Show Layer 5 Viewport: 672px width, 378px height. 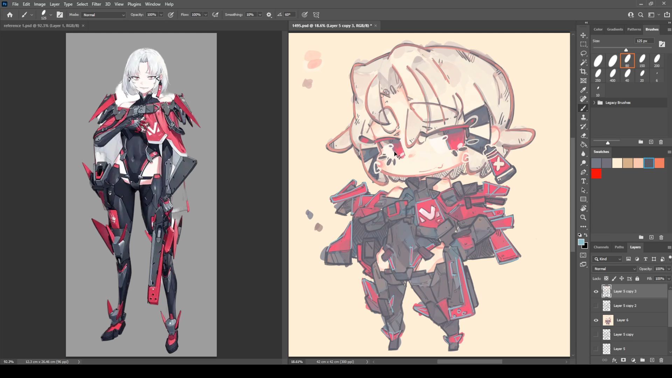click(596, 349)
